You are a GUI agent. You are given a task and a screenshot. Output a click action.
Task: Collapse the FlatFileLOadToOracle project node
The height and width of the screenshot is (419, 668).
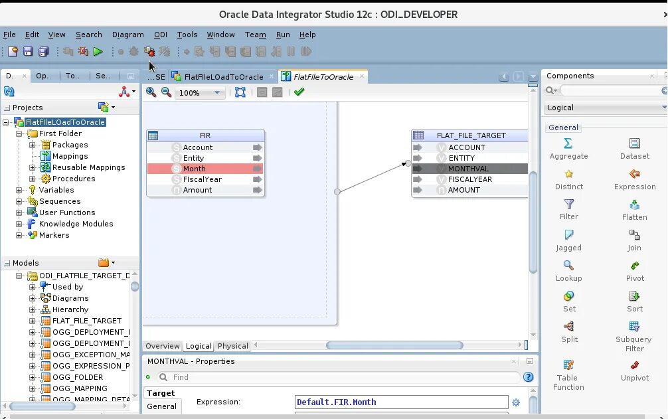5,122
